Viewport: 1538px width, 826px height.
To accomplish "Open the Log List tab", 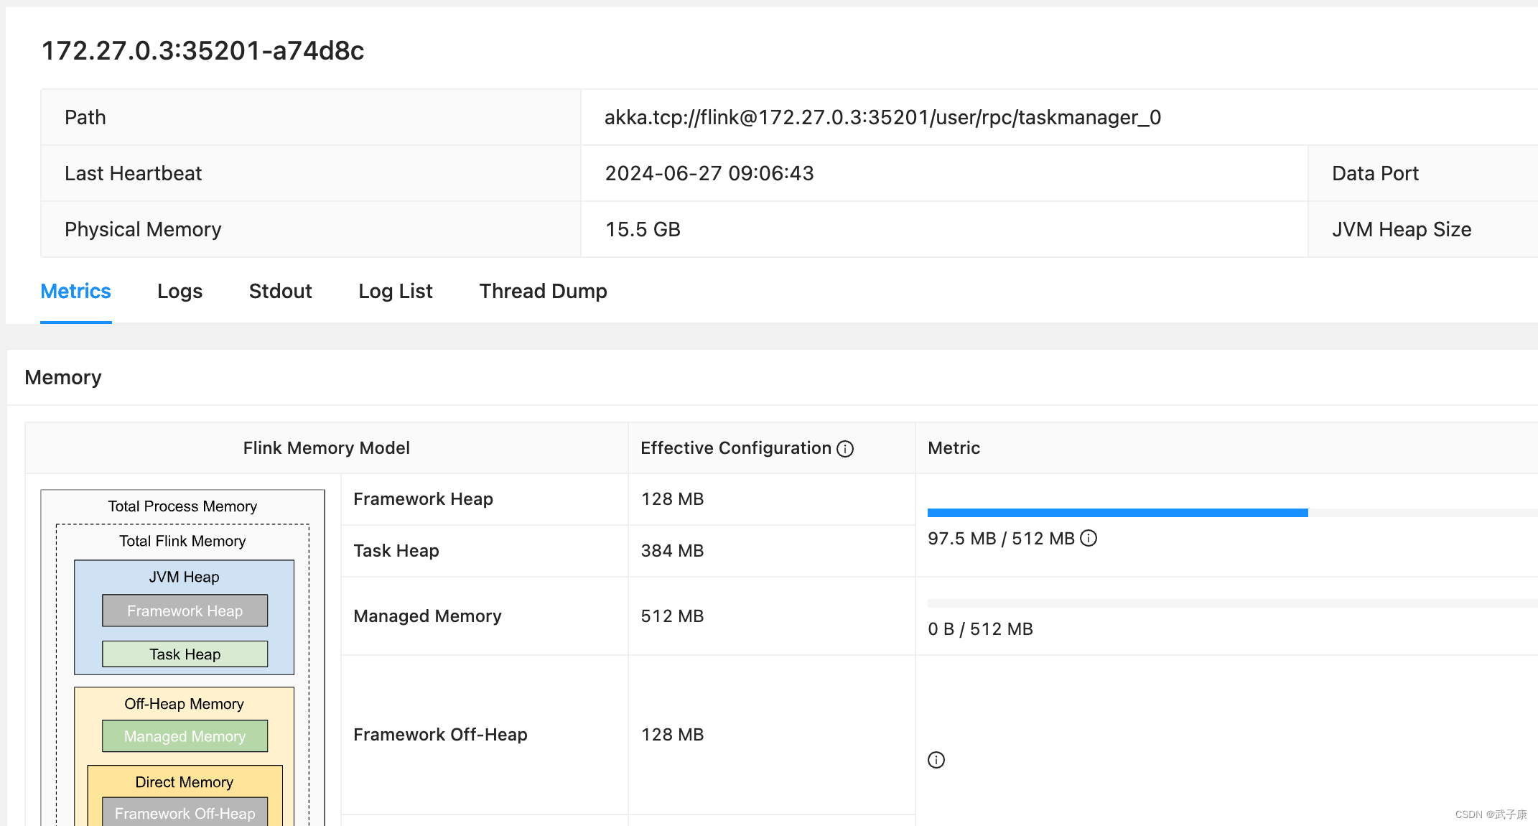I will (395, 291).
